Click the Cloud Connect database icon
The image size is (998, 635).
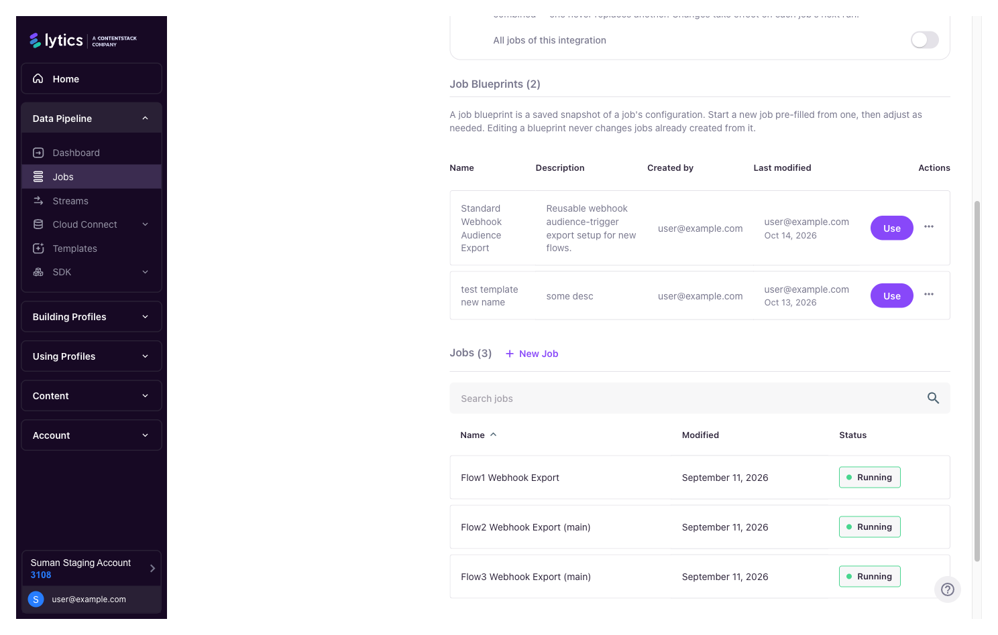[x=38, y=224]
